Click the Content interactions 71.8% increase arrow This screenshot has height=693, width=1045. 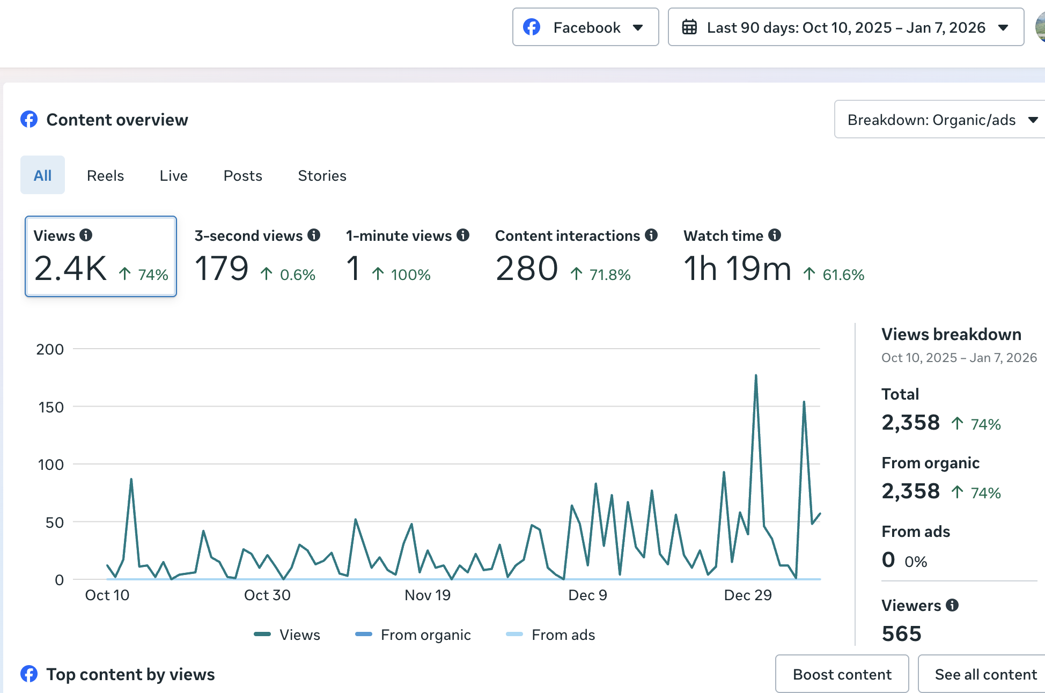(x=577, y=274)
